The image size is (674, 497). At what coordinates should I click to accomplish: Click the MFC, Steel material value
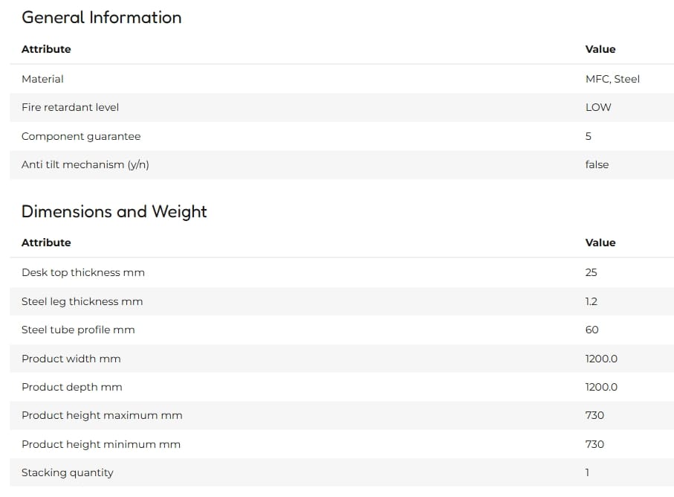(612, 79)
